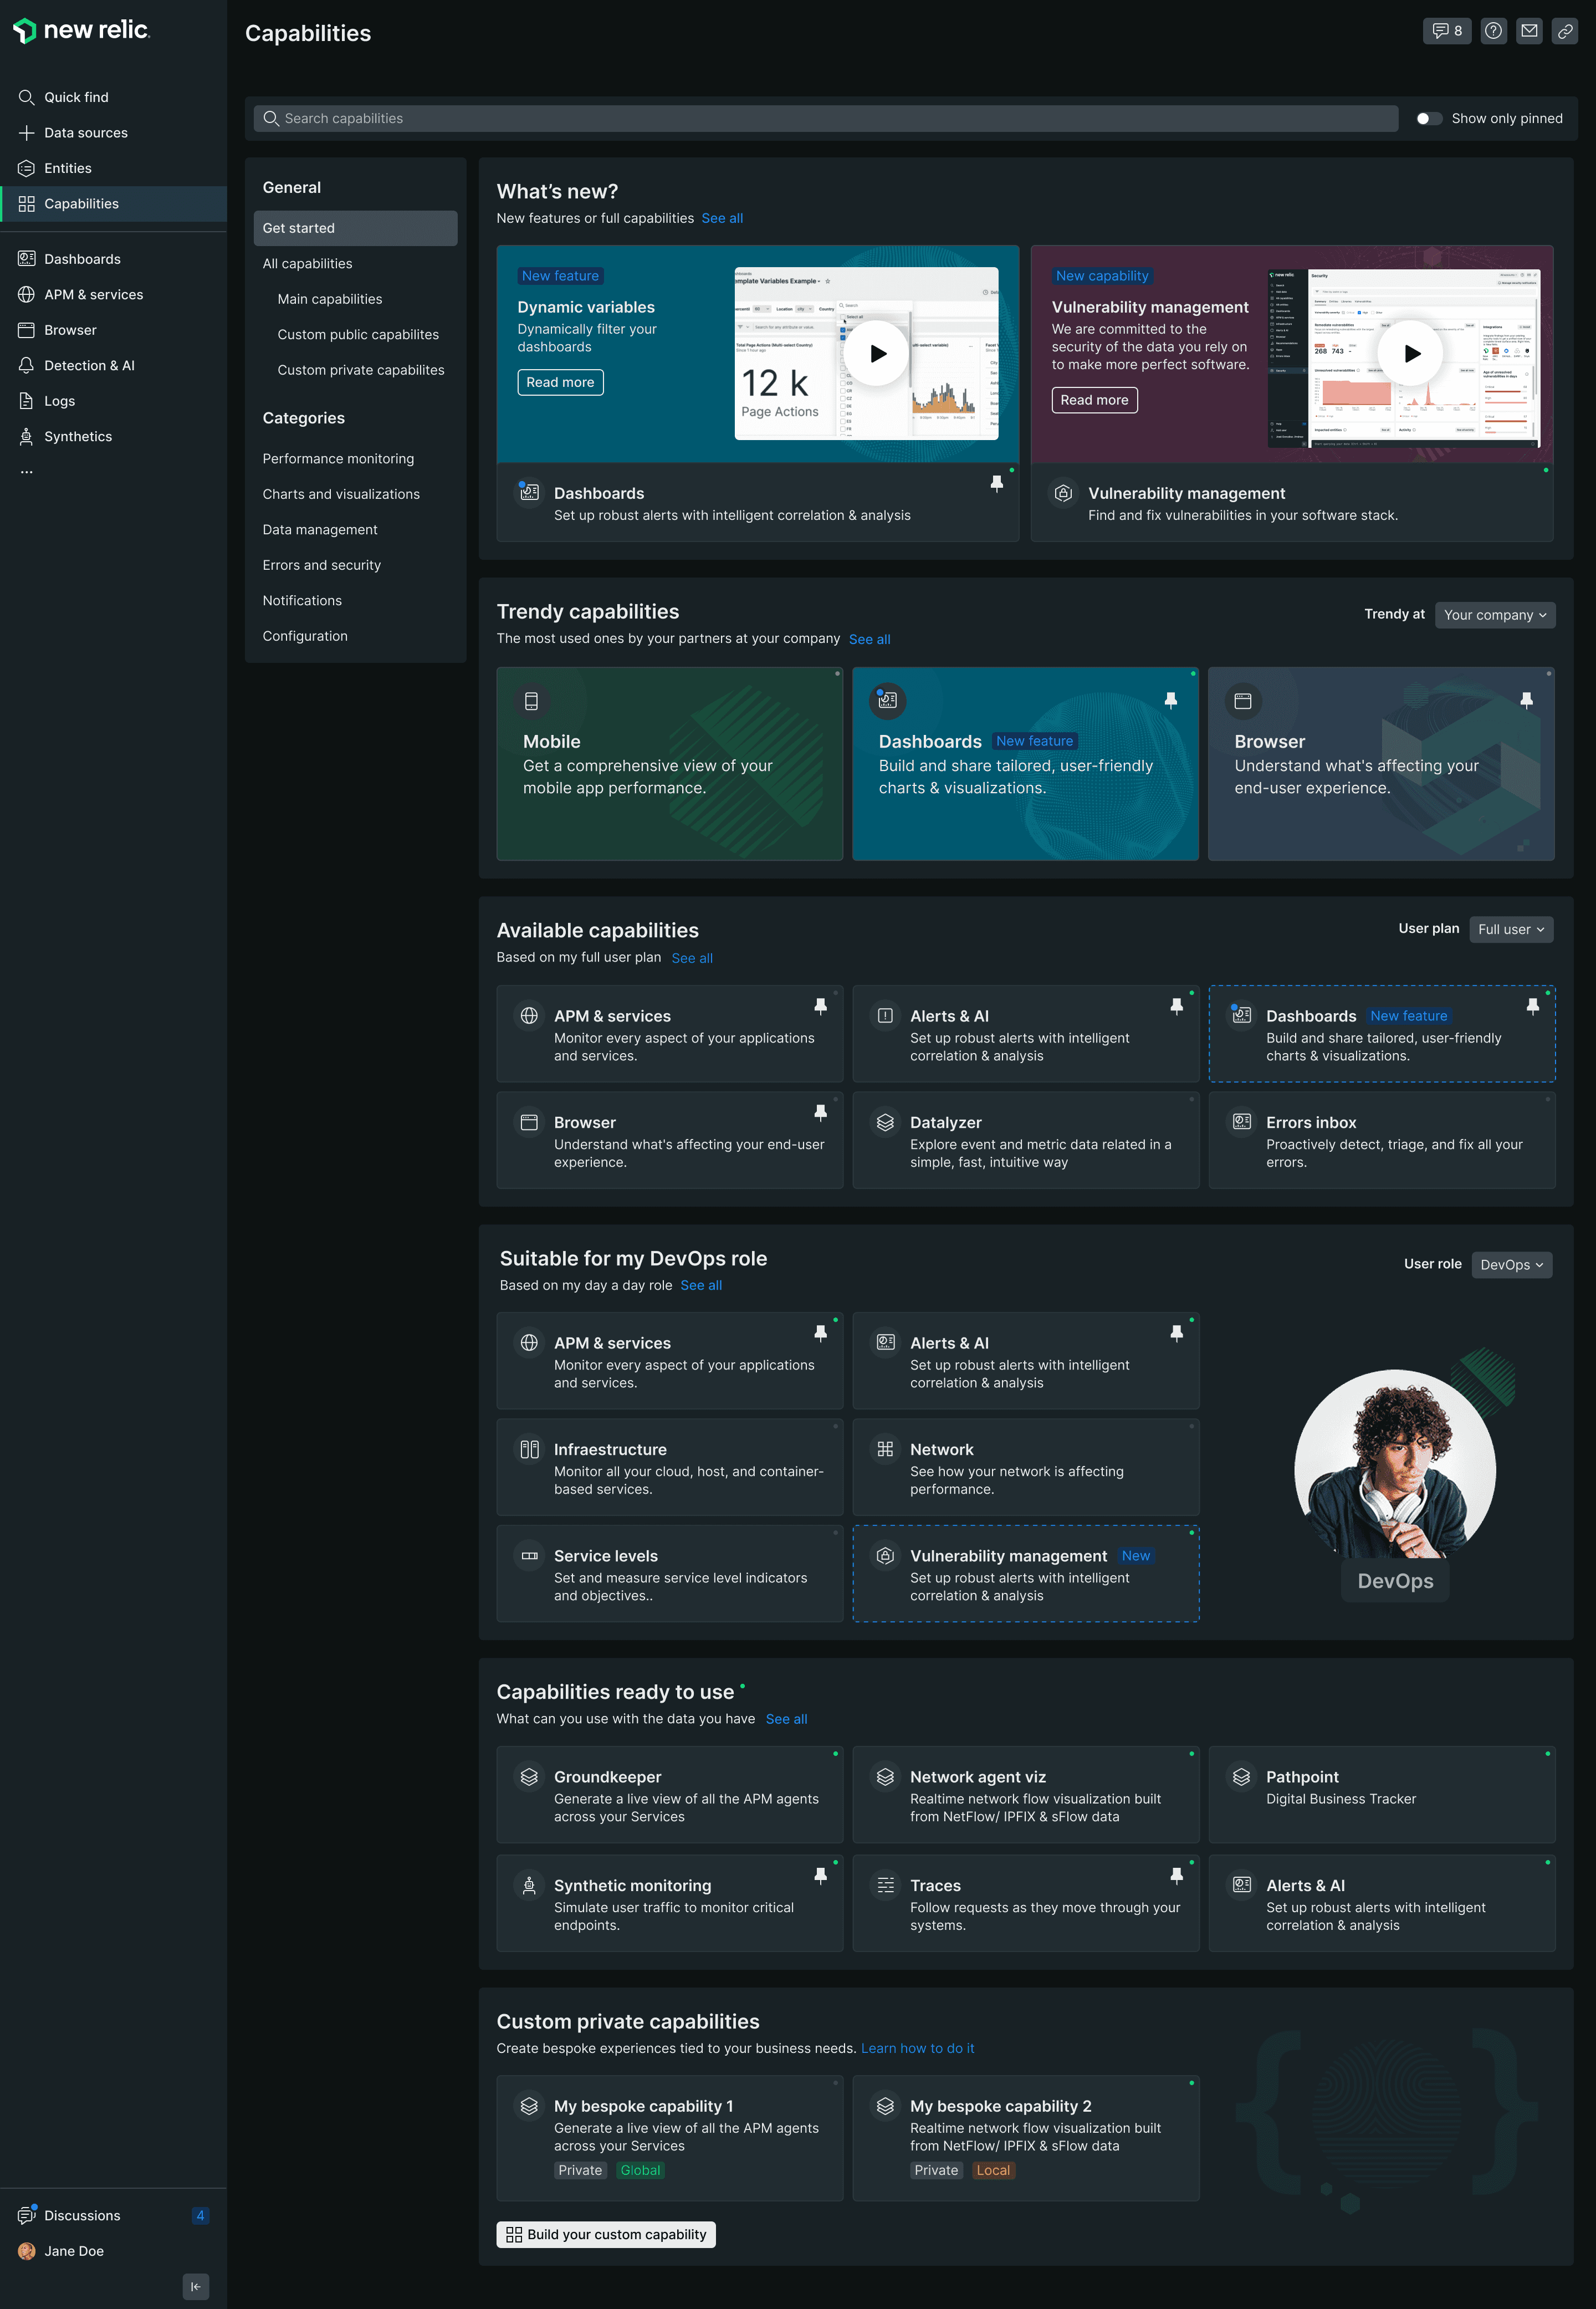This screenshot has height=2309, width=1596.
Task: Open the Mobile trendy capability card
Action: 669,763
